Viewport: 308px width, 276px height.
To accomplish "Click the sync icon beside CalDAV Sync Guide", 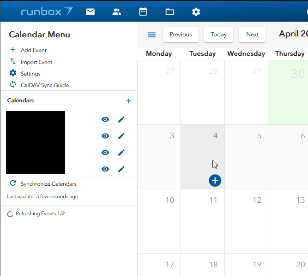I will tap(13, 84).
